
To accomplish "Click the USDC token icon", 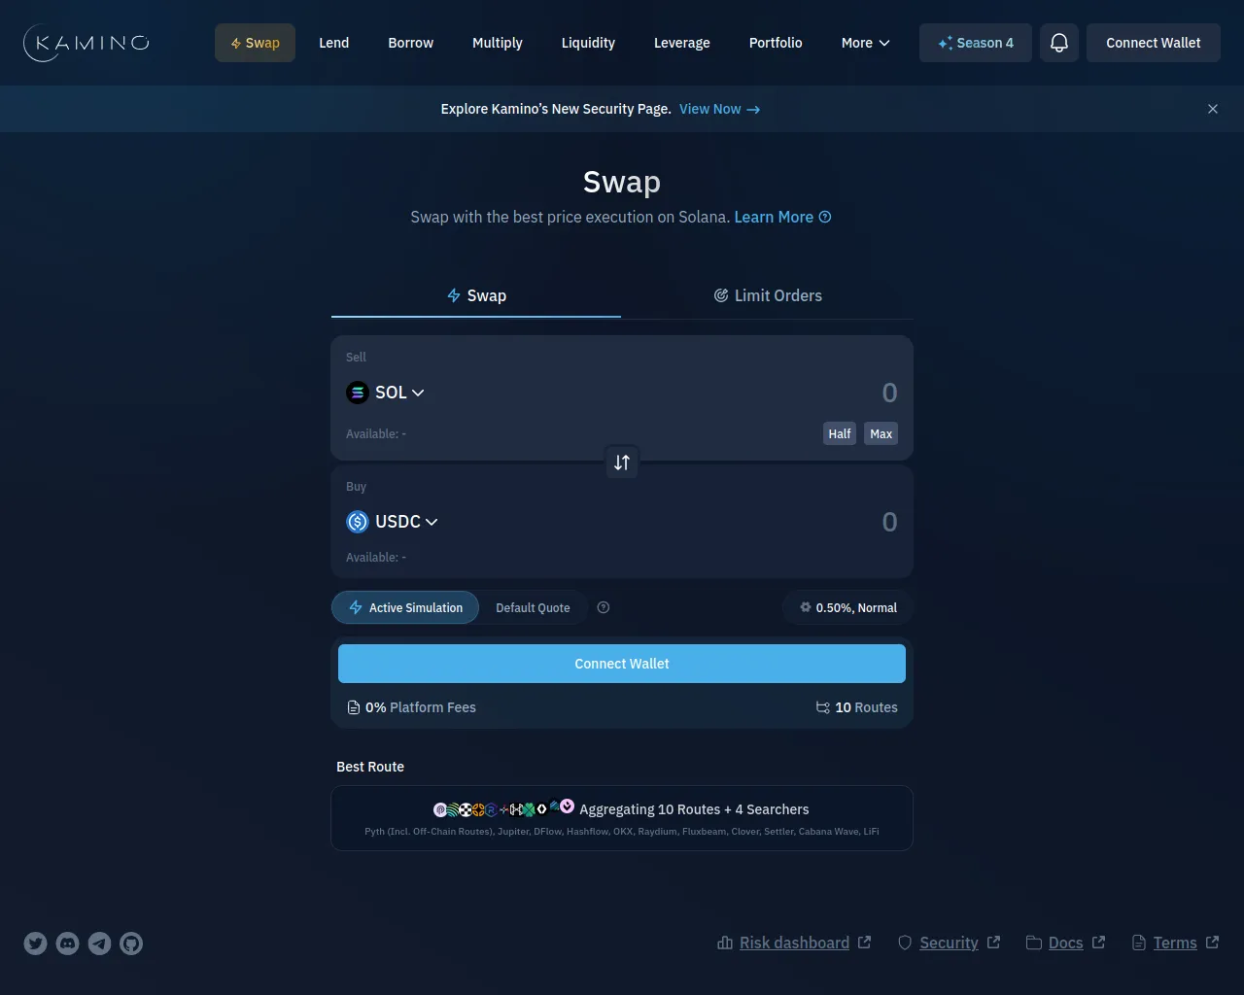I will pyautogui.click(x=358, y=522).
